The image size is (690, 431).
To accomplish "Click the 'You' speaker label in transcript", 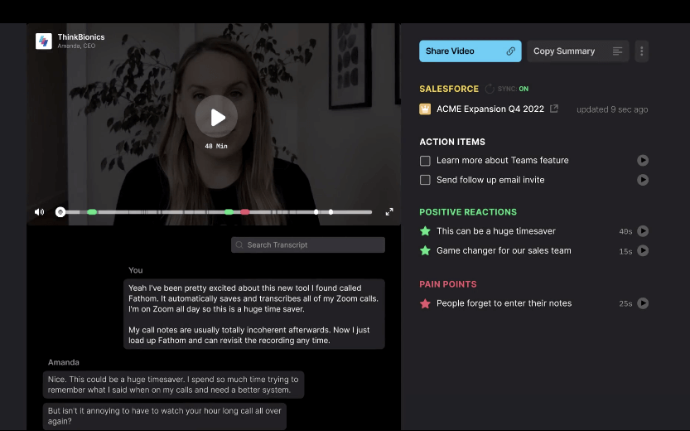I will click(136, 270).
